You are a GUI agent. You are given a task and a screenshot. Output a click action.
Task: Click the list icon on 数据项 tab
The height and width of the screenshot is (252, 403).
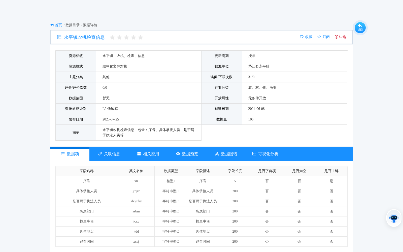click(63, 154)
